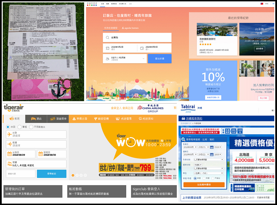Open Tabirai car type dropdown 小型車
Image resolution: width=277 pixels, height=205 pixels.
point(209,173)
